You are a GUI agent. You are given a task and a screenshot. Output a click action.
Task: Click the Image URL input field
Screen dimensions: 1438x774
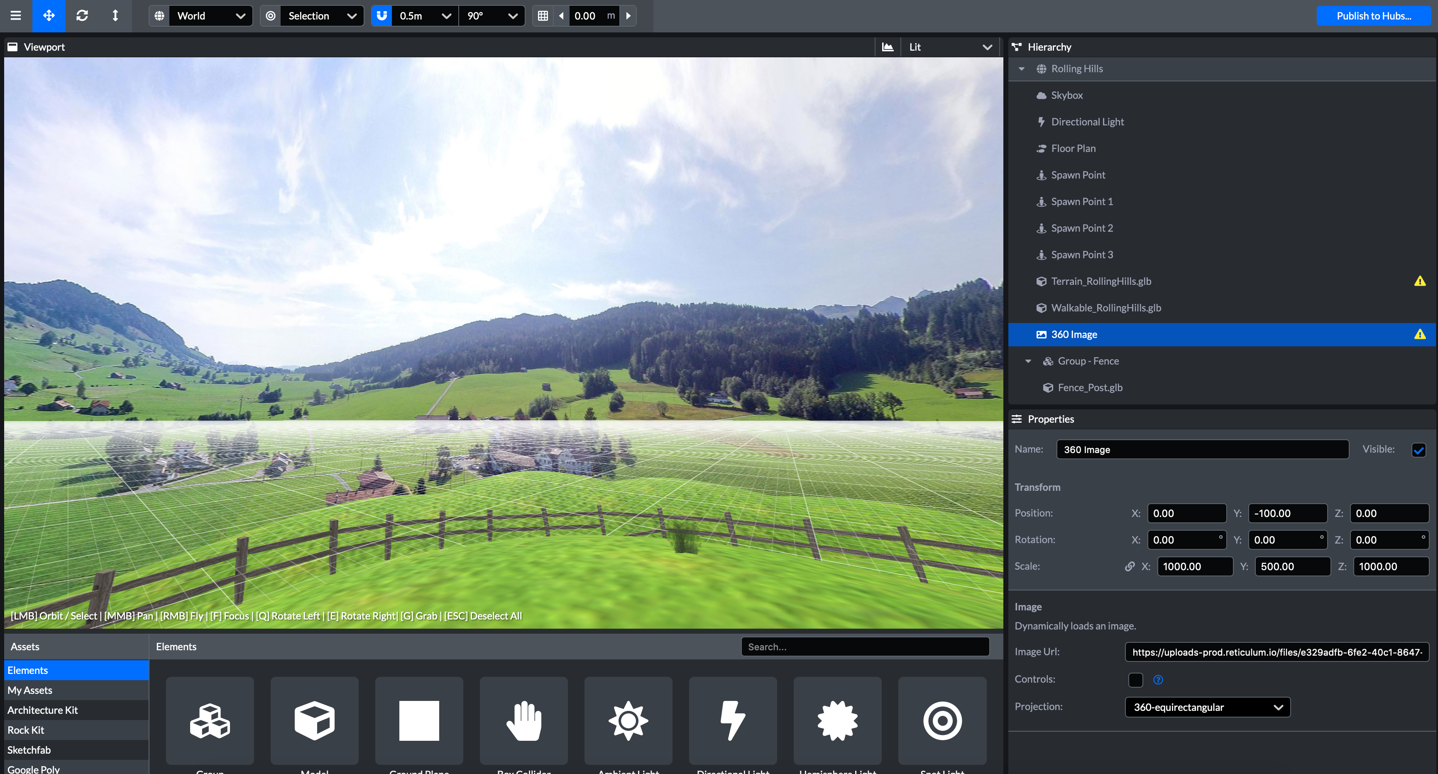(1278, 652)
